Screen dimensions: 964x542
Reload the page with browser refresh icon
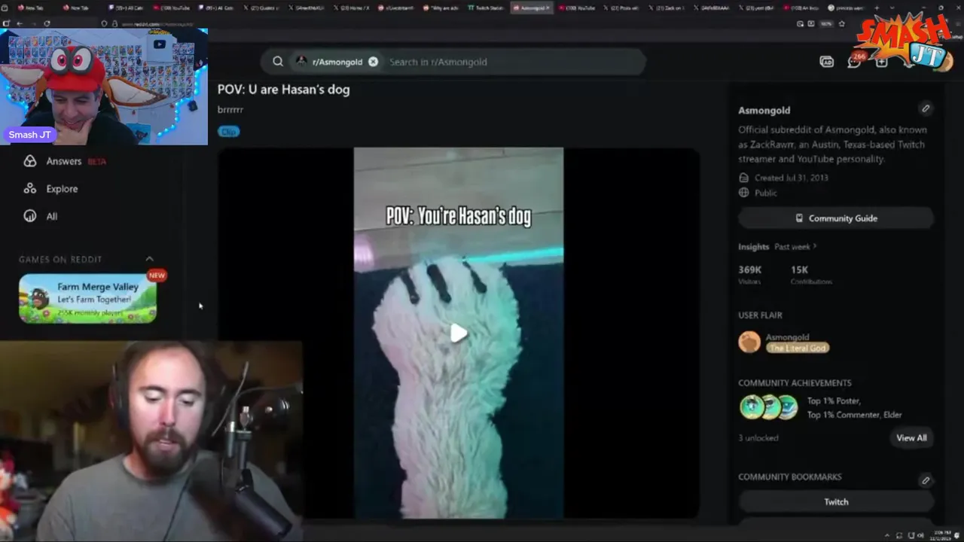click(x=47, y=23)
